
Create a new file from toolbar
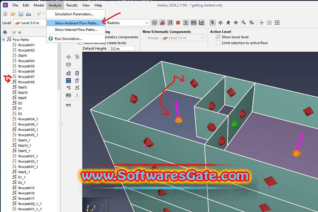coord(5,14)
